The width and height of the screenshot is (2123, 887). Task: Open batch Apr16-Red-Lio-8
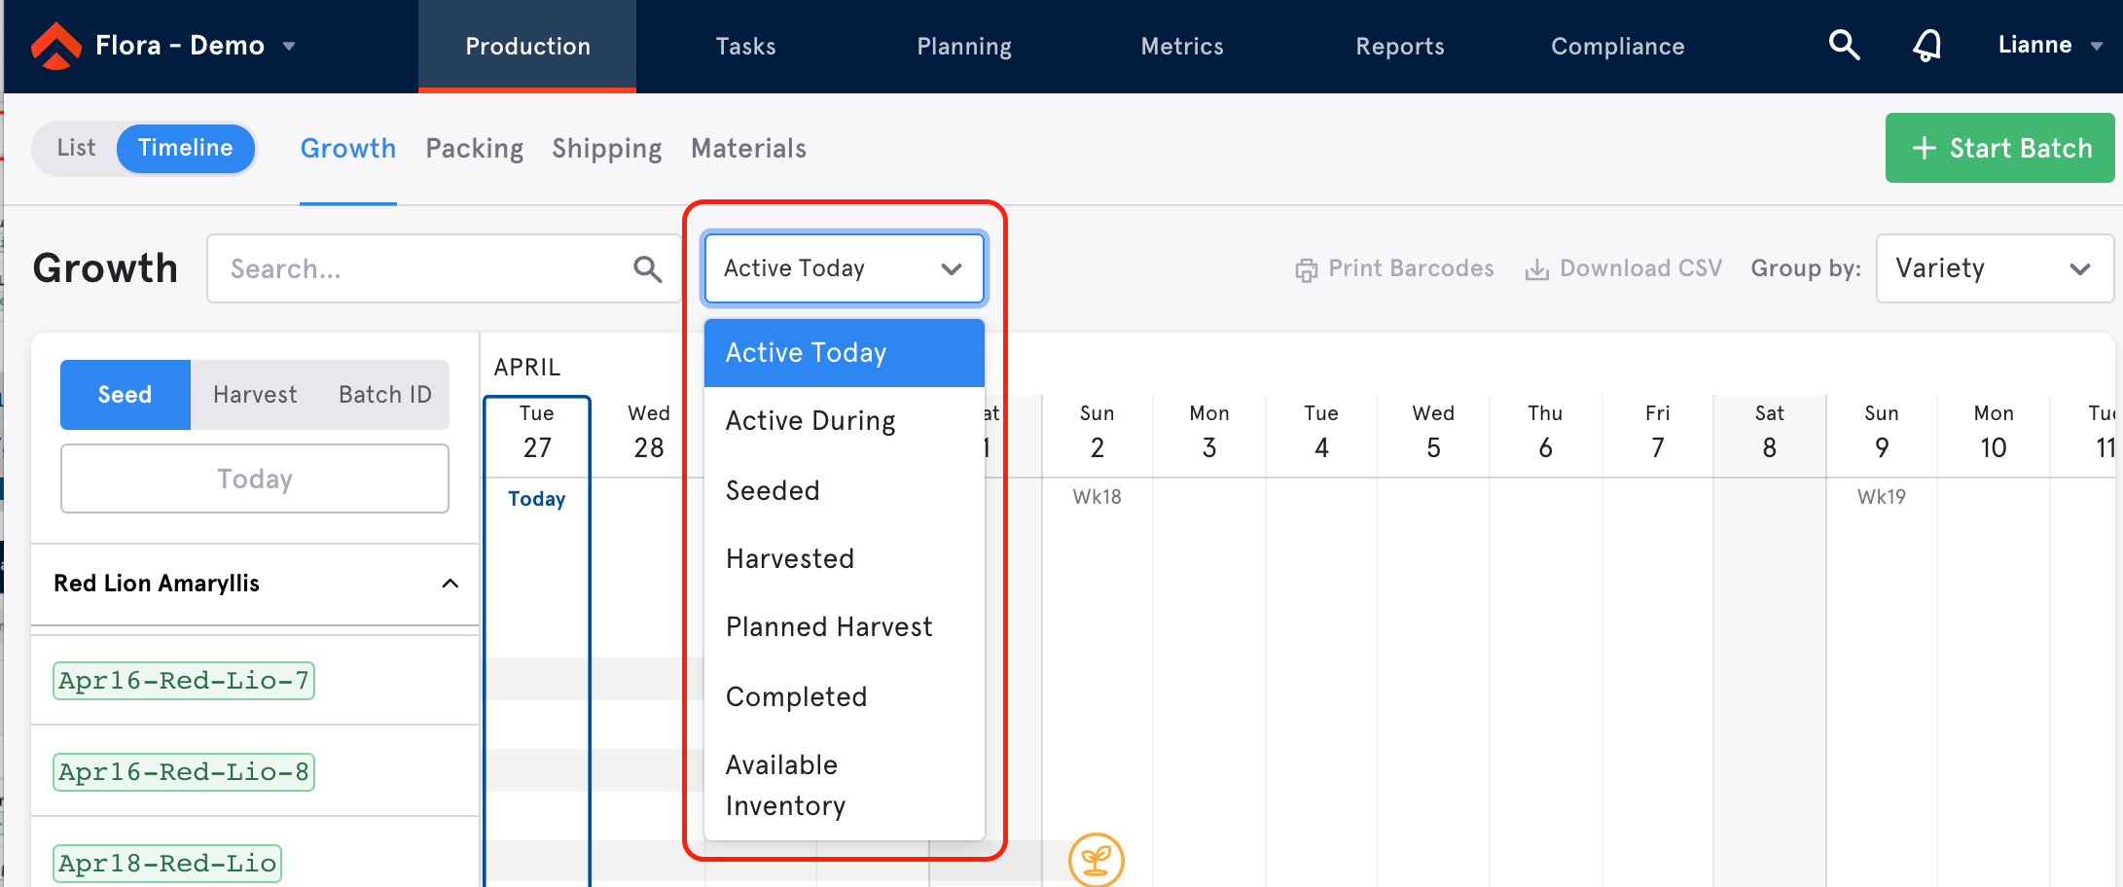(x=184, y=772)
